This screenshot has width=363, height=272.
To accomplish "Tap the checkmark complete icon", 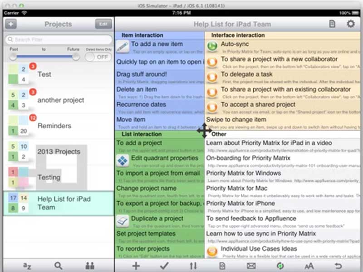I will point(164,266).
